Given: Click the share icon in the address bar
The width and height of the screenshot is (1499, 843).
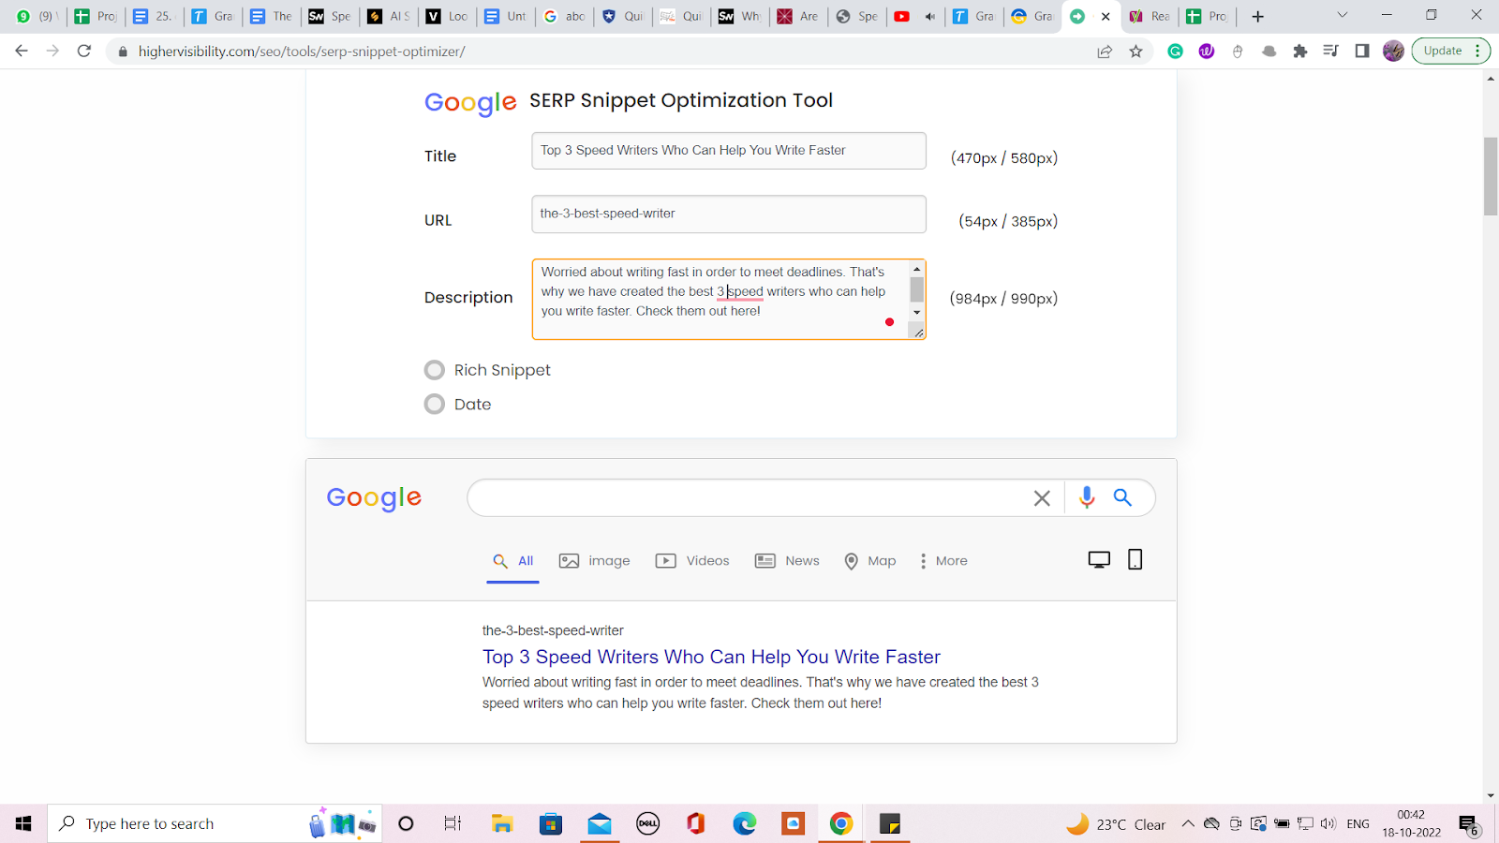Looking at the screenshot, I should coord(1104,52).
